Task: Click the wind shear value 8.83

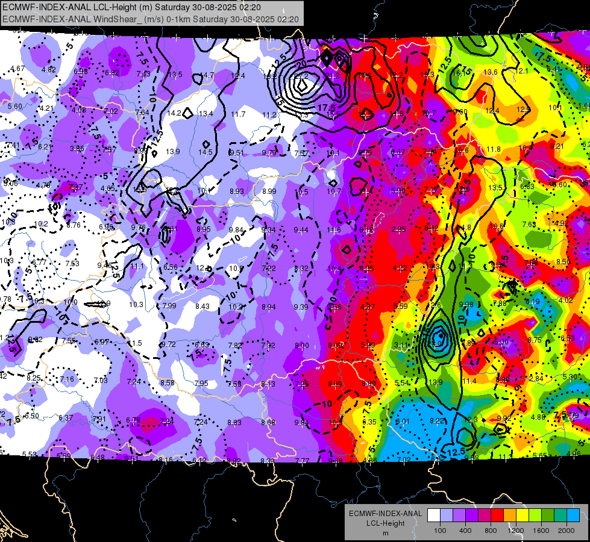Action: [234, 422]
